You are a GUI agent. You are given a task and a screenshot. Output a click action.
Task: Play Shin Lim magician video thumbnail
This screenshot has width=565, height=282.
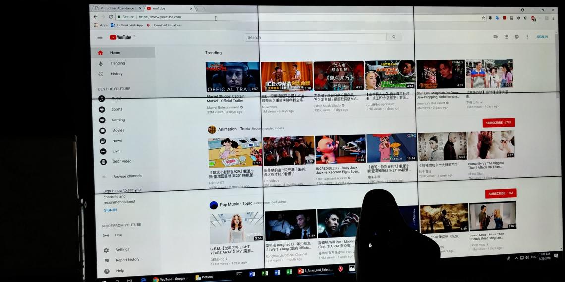(x=440, y=74)
